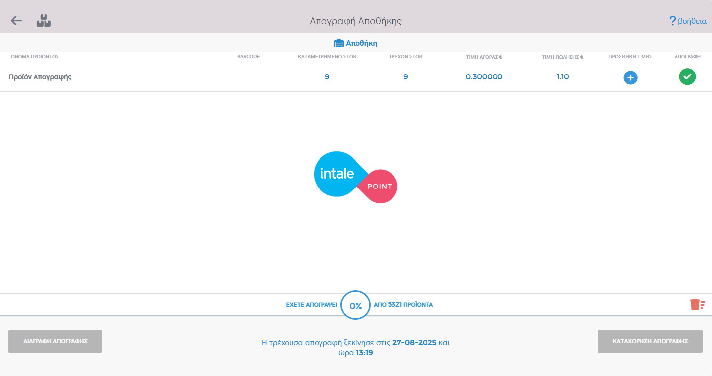The height and width of the screenshot is (376, 712).
Task: Click the ΠΡΟΣΘΗΚΗ ΤΙΜΗΣ column header
Action: coord(631,57)
